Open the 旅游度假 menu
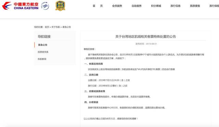This screenshot has height=127, width=219. [195, 6]
